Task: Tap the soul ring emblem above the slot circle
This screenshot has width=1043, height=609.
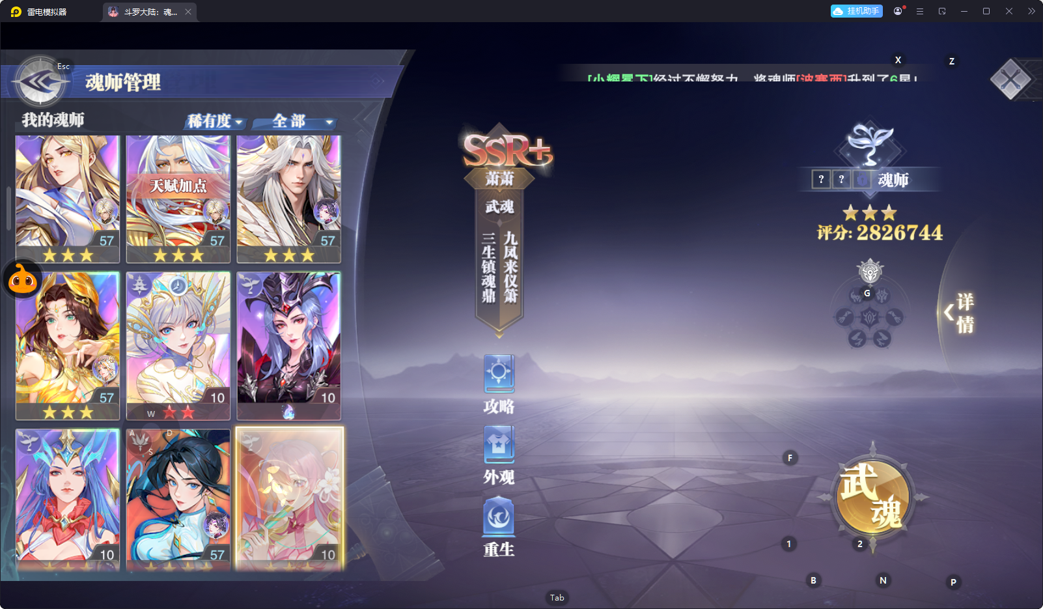Action: point(870,271)
